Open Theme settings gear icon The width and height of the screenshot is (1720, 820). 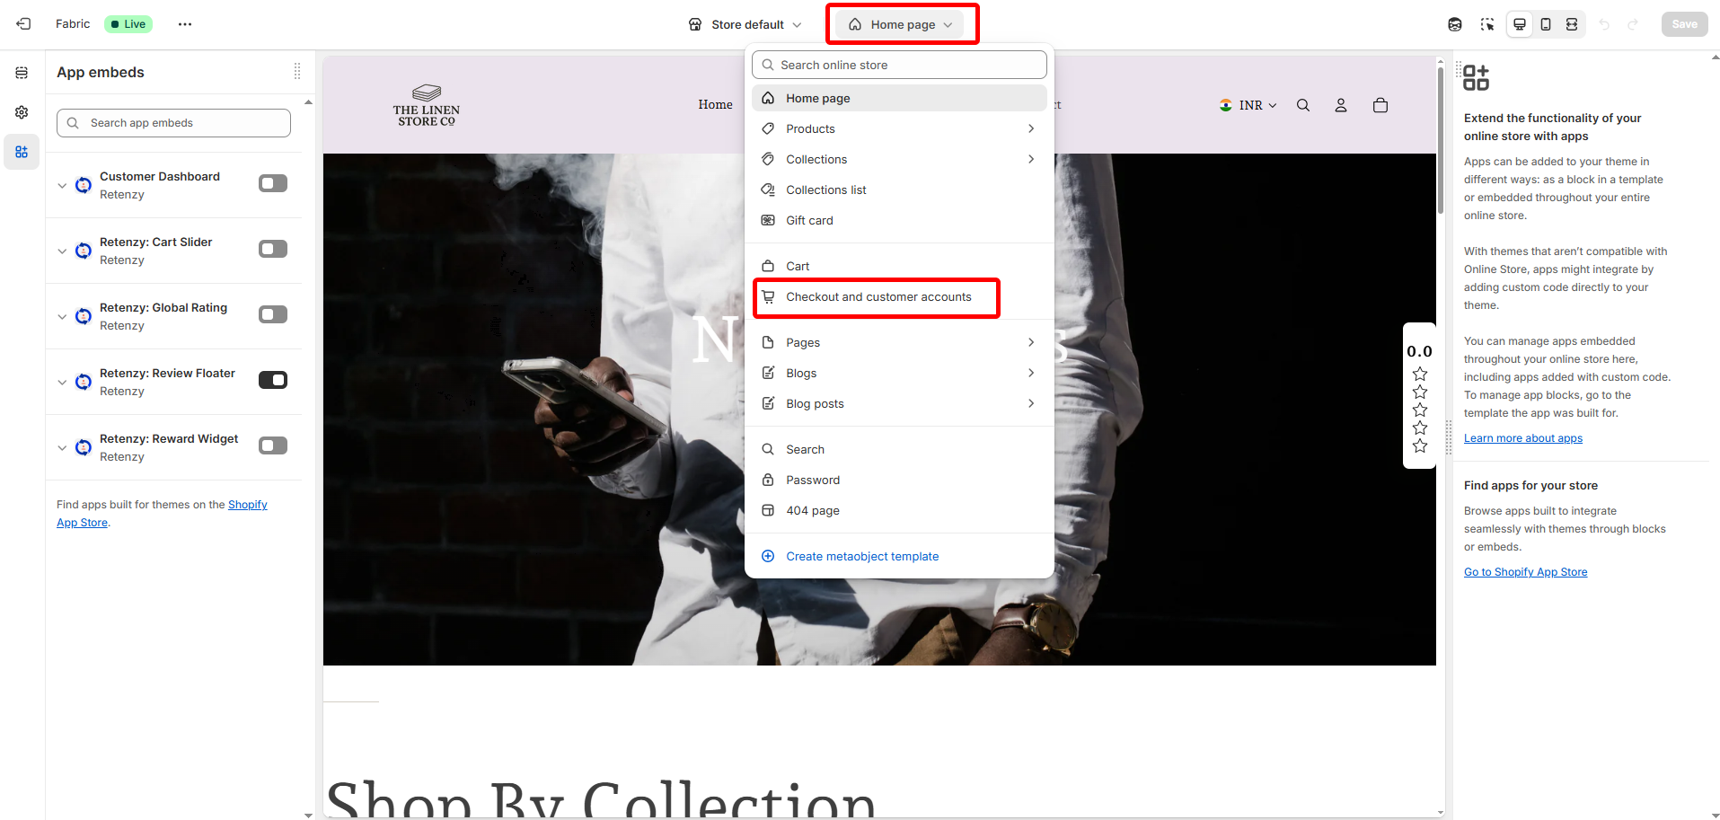(22, 112)
